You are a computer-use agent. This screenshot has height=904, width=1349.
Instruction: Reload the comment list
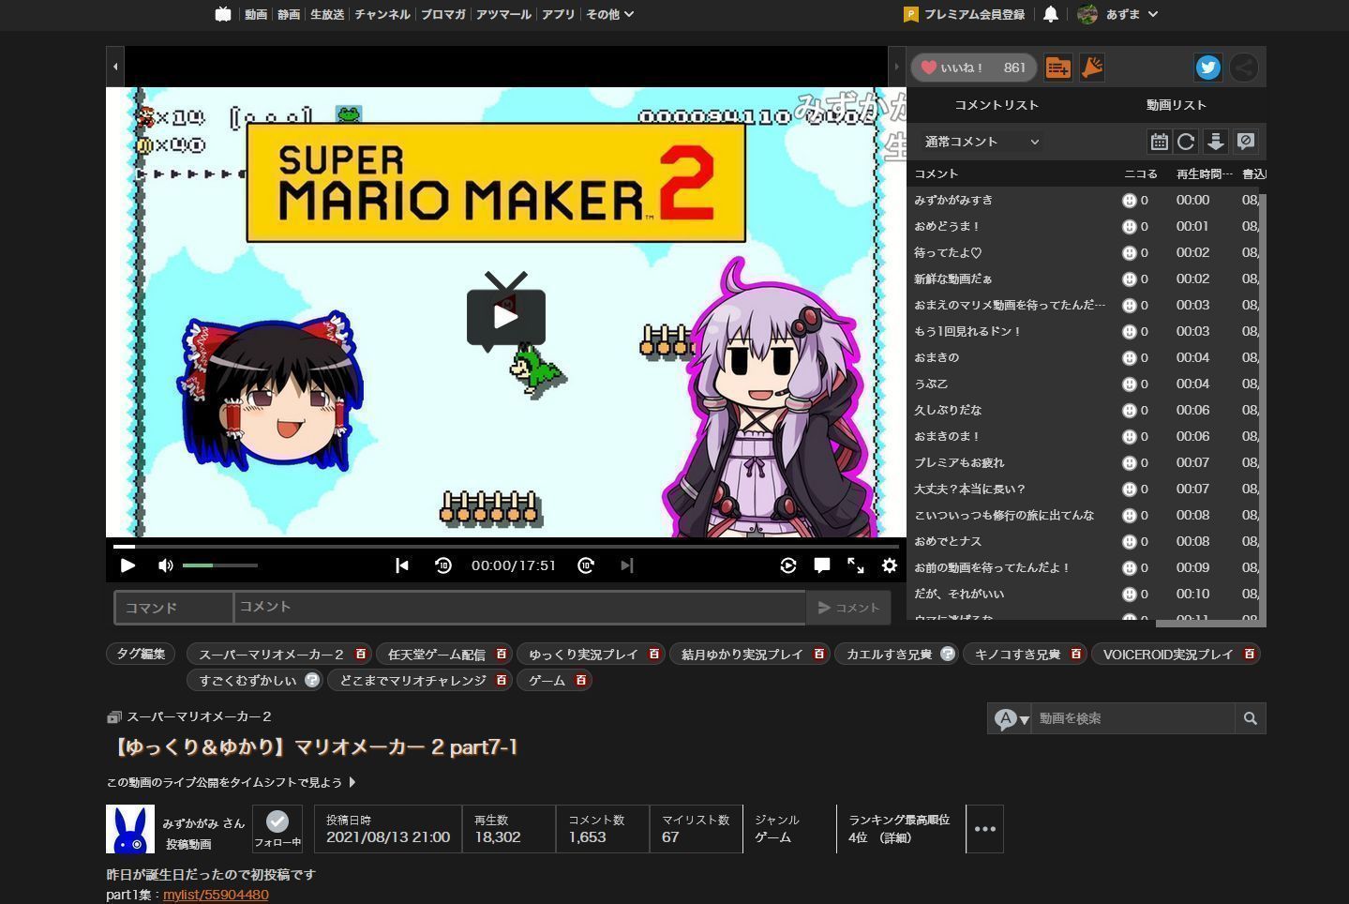[x=1186, y=142]
